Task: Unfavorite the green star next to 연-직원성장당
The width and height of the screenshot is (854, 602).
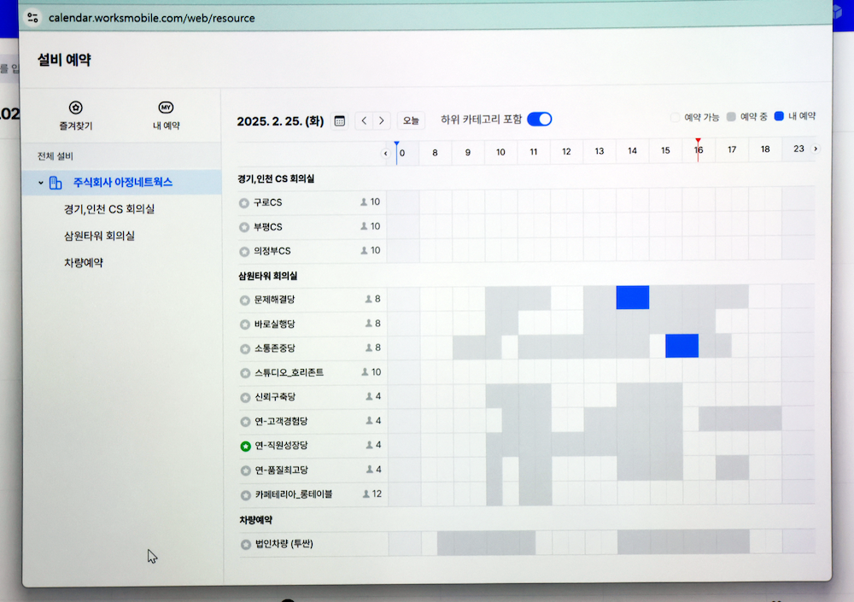Action: pos(245,446)
